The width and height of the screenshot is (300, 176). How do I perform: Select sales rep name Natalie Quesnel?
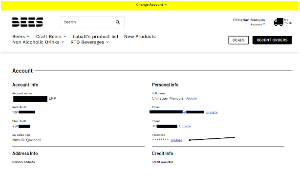[26, 140]
